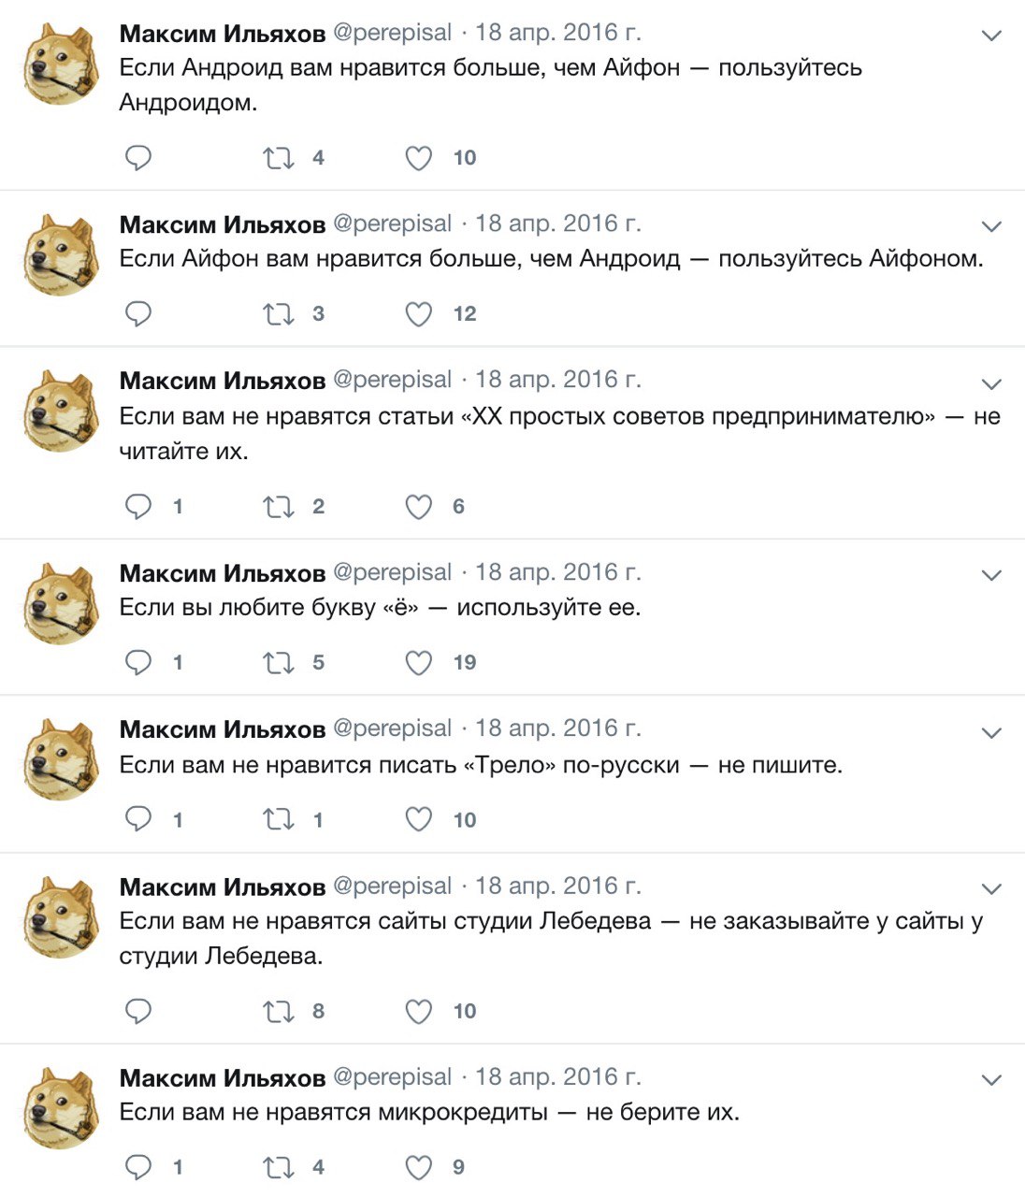Open Максим Ильяхов name on Lebedev tweet
The height and width of the screenshot is (1197, 1025).
point(223,887)
